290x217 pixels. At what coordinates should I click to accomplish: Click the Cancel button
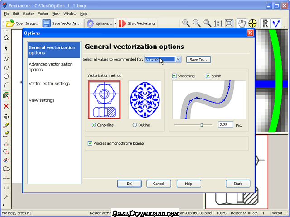[159, 184]
